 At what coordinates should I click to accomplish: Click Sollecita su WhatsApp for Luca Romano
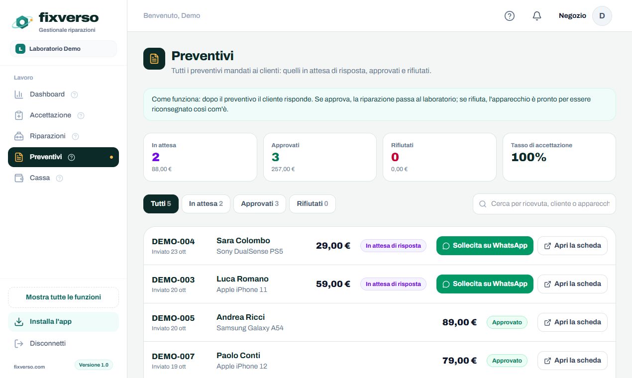pyautogui.click(x=485, y=284)
